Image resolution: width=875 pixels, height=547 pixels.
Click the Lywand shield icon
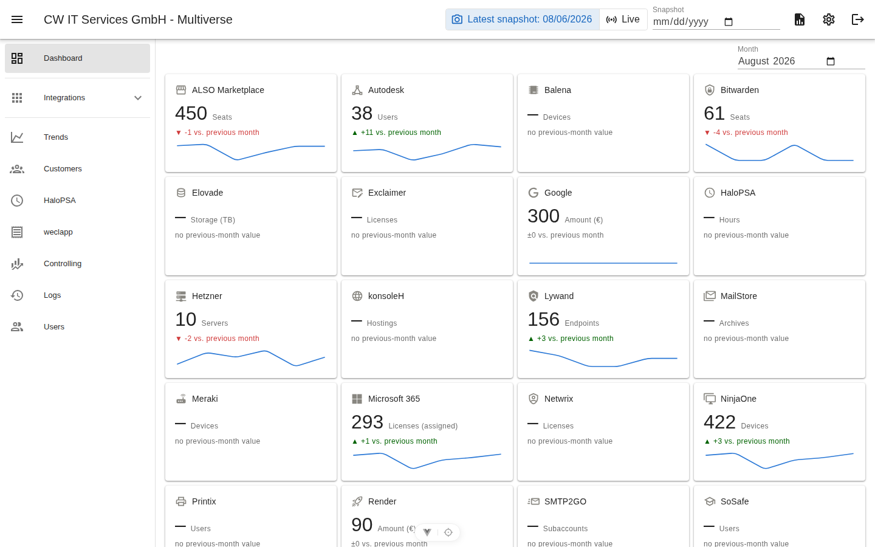pyautogui.click(x=534, y=296)
